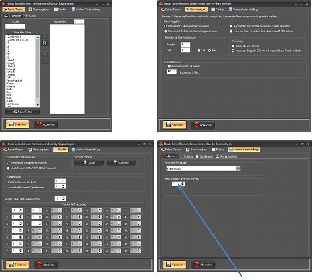The image size is (312, 280).
Task: Cancel in the window showing the driver list
Action: pos(46,124)
